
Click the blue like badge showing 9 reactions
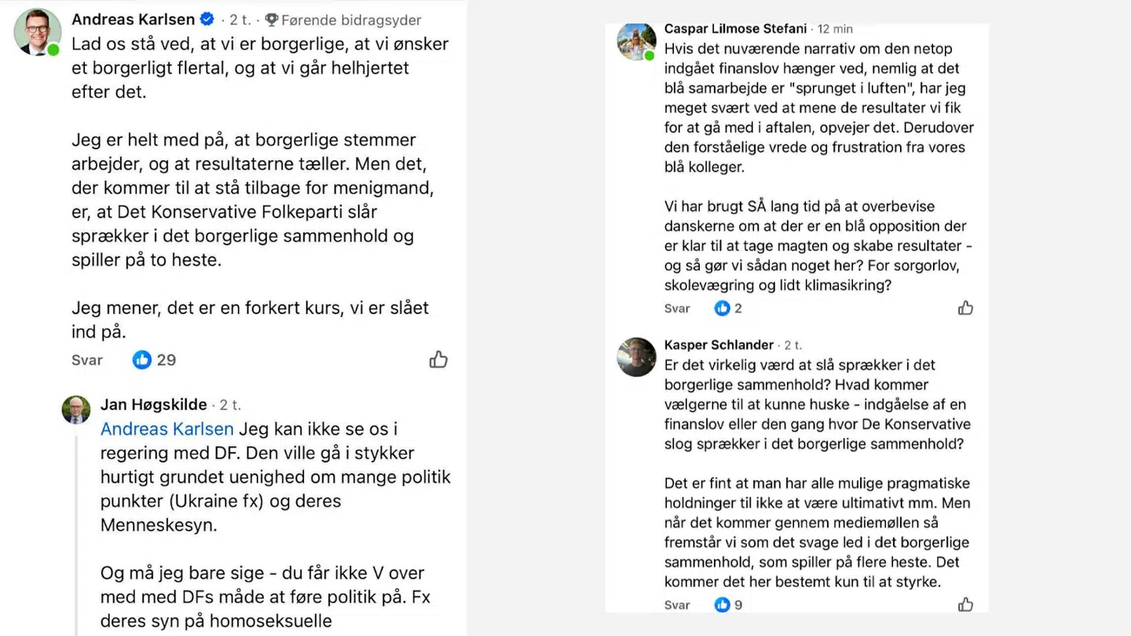click(x=722, y=604)
